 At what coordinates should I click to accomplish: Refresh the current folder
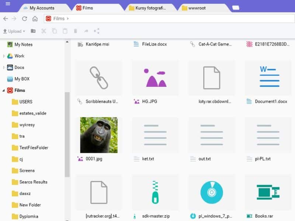point(24,19)
